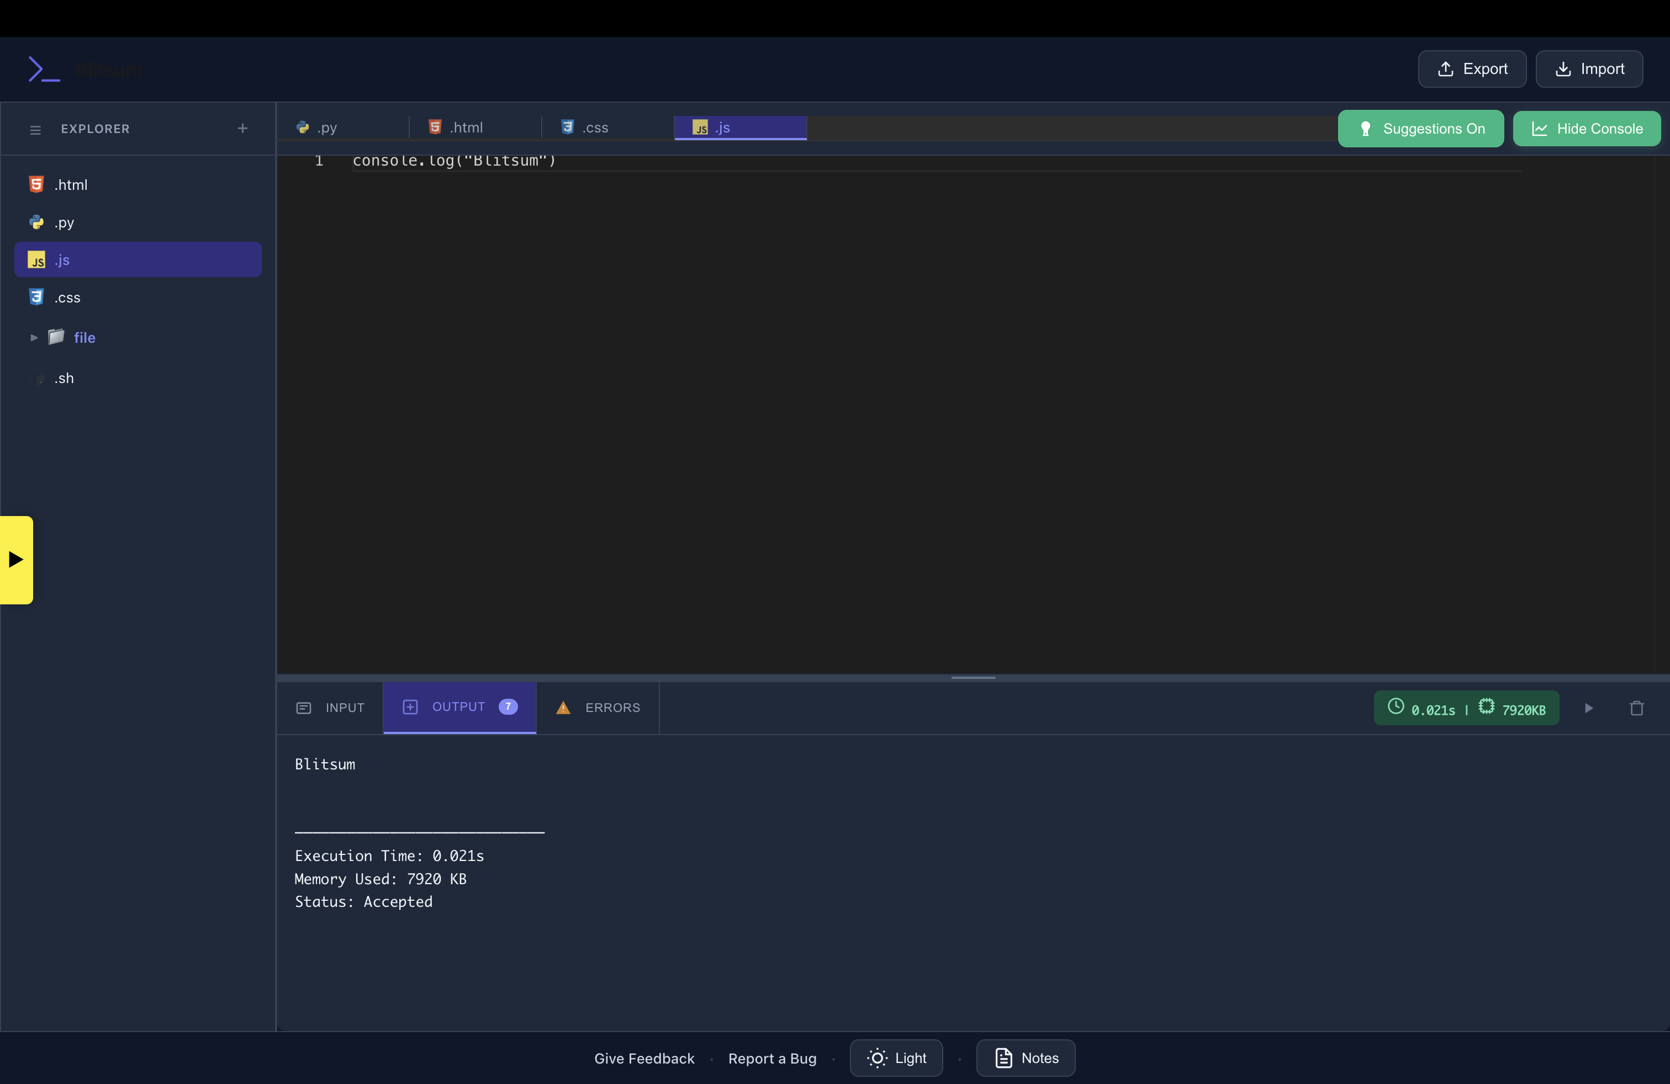This screenshot has width=1670, height=1084.
Task: Expand the file folder in explorer
Action: pyautogui.click(x=34, y=337)
